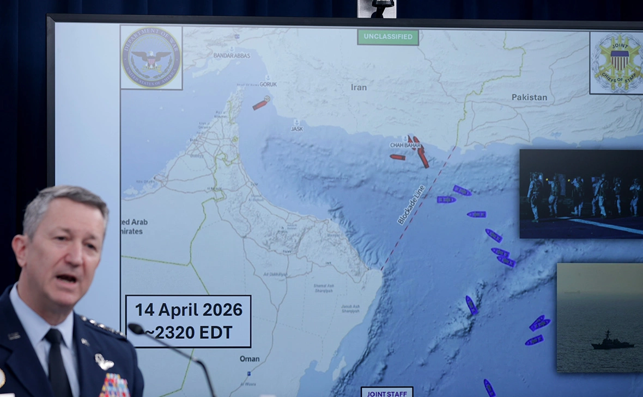The image size is (643, 397).
Task: Click the Department of War seal
Action: click(x=151, y=57)
